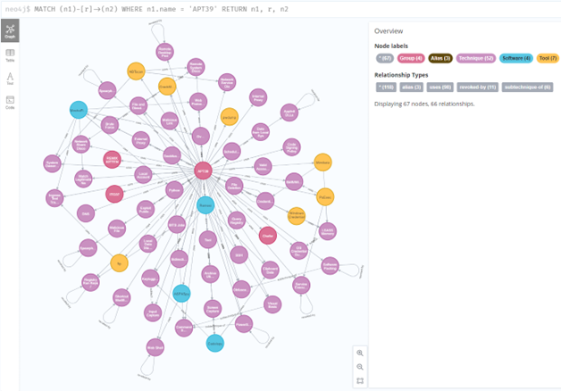
Task: Select the alias (3) relationship pill
Action: point(412,87)
